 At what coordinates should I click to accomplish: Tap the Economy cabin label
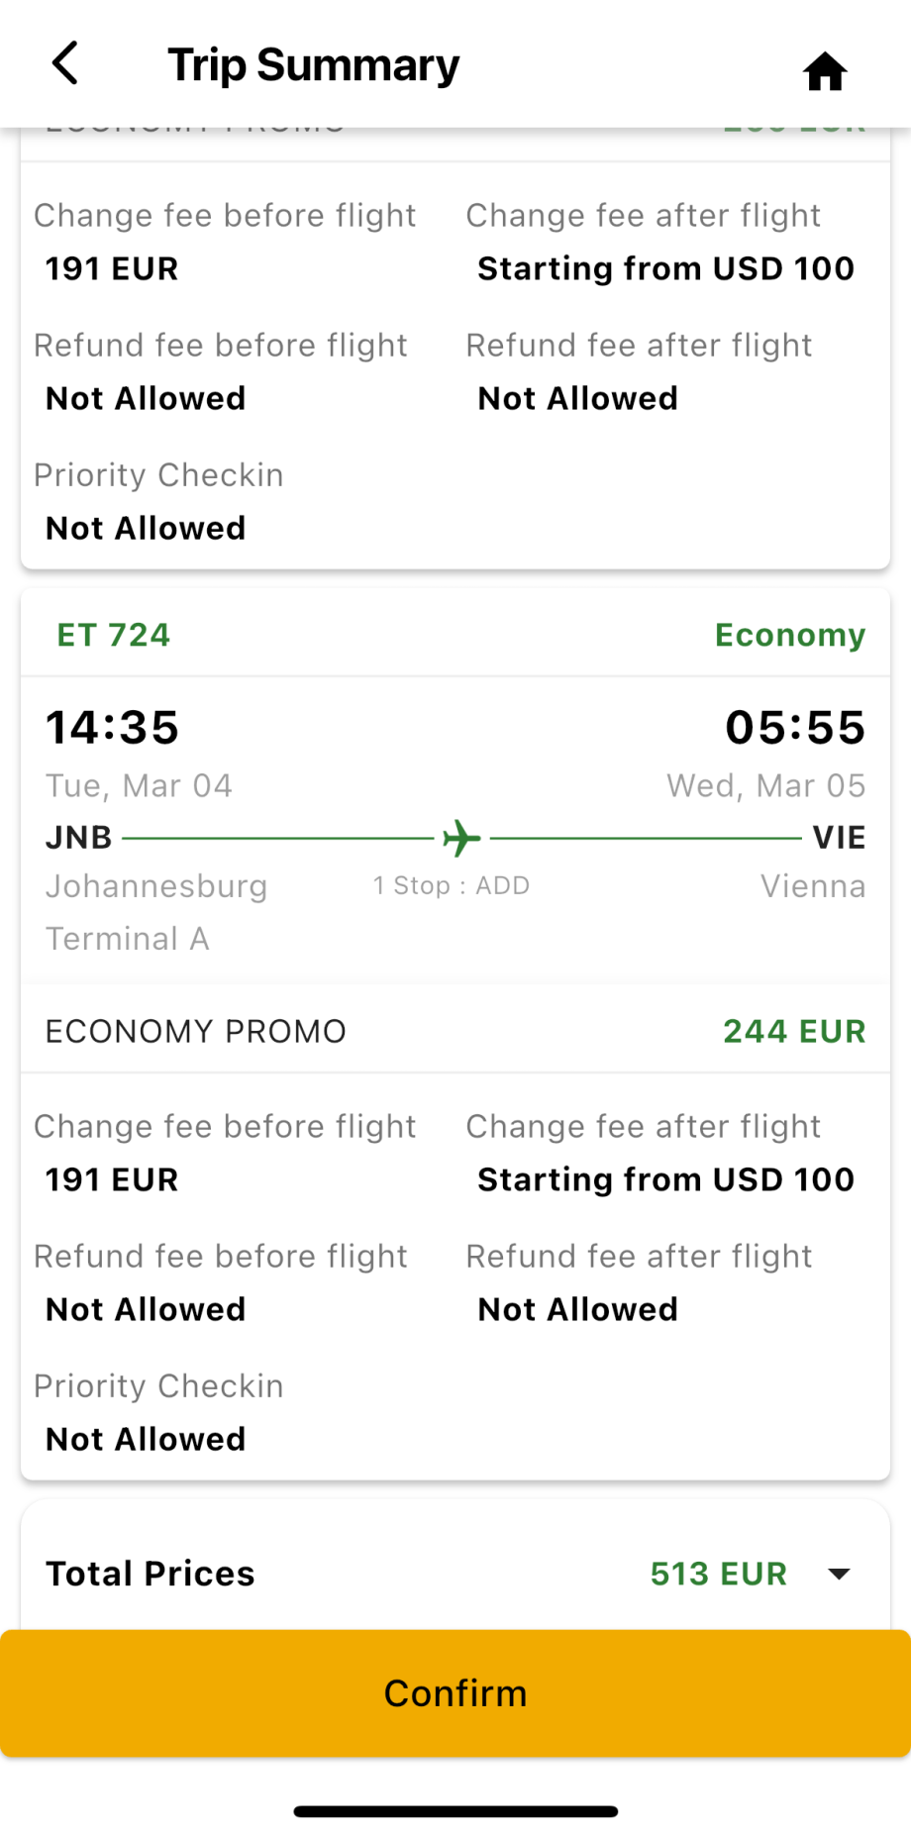point(789,635)
